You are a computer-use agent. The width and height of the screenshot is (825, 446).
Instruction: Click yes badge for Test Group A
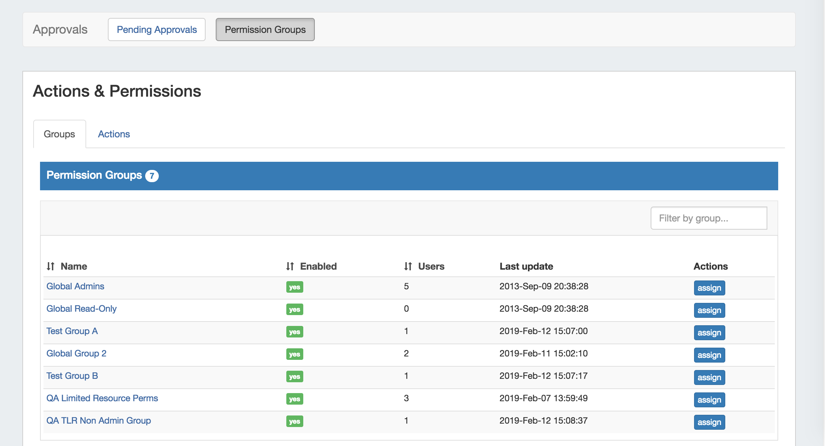(294, 332)
